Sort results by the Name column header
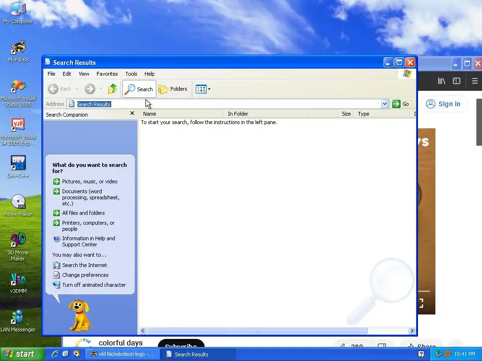482x361 pixels. point(181,114)
